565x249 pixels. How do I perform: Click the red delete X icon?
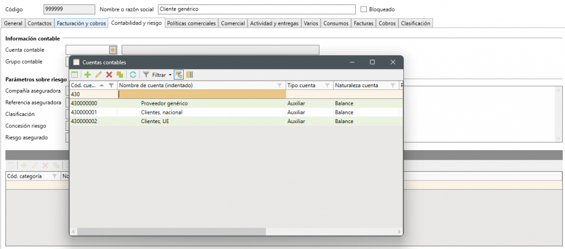click(109, 75)
